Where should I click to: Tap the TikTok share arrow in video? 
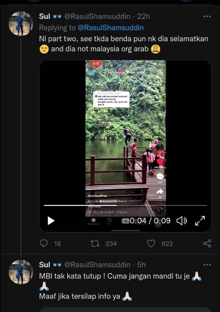click(x=160, y=192)
